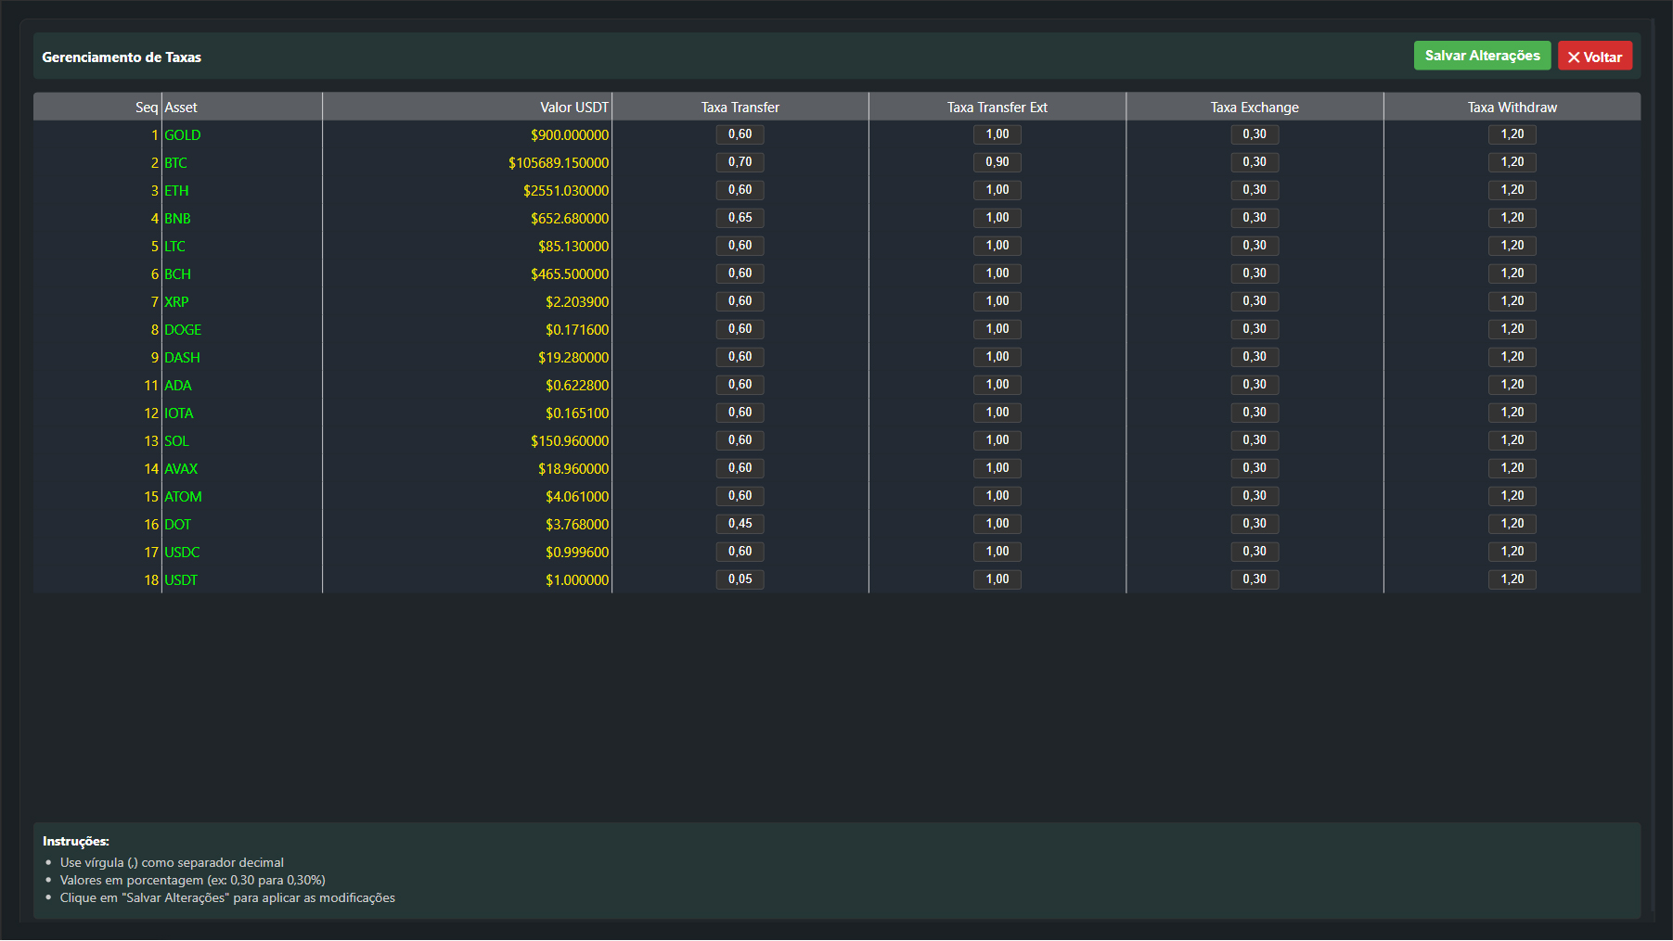
Task: Click XRP value $2.203900
Action: tap(577, 302)
